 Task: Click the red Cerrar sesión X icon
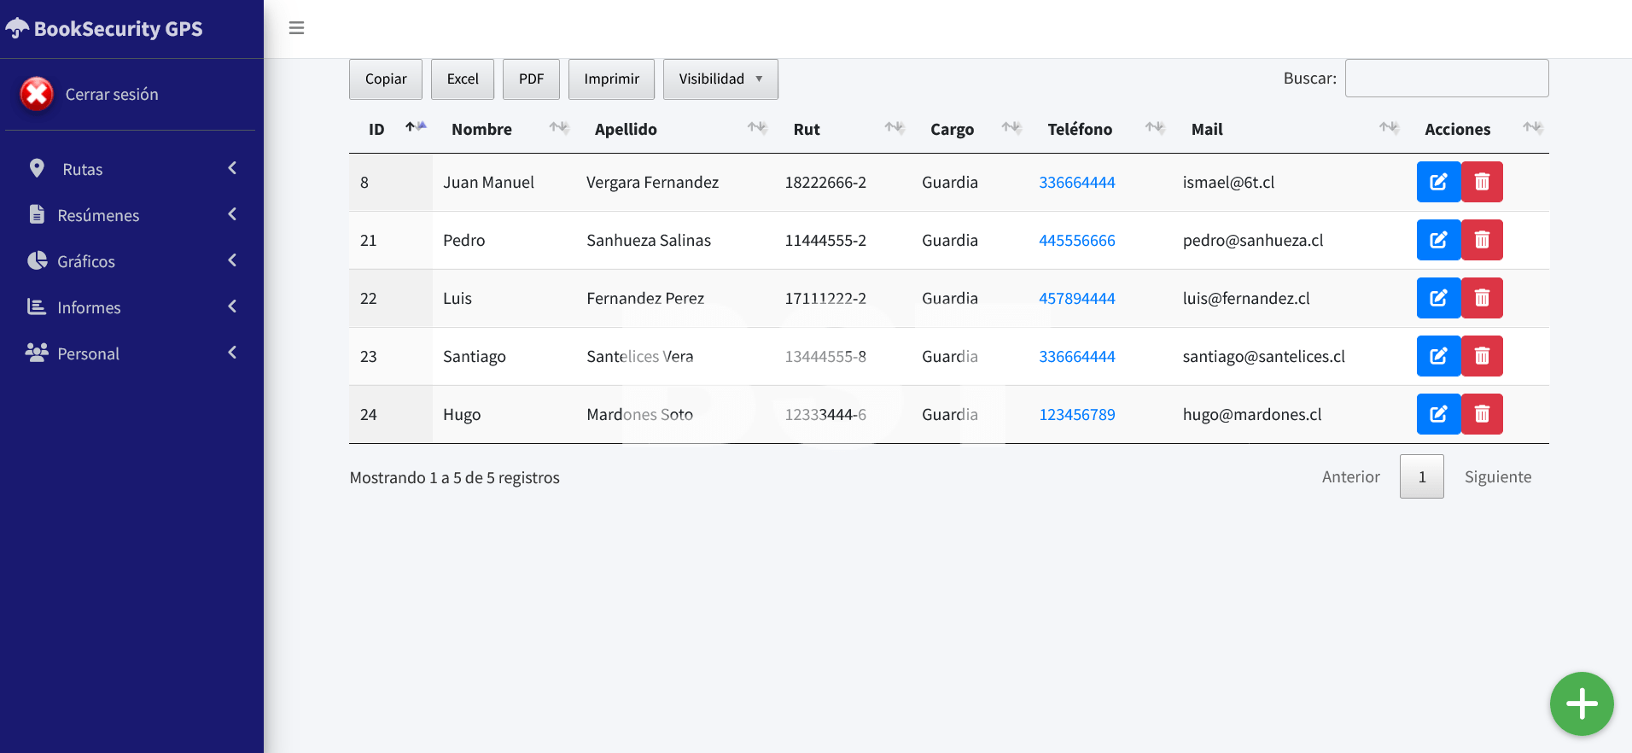(x=37, y=94)
